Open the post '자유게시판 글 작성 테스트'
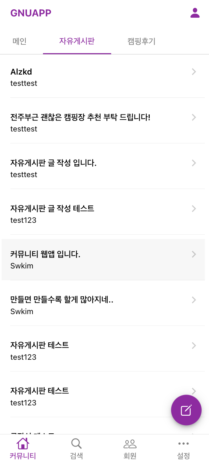The height and width of the screenshot is (461, 209). 52,209
